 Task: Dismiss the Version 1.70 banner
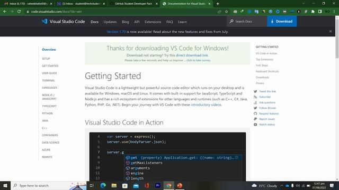click(331, 31)
